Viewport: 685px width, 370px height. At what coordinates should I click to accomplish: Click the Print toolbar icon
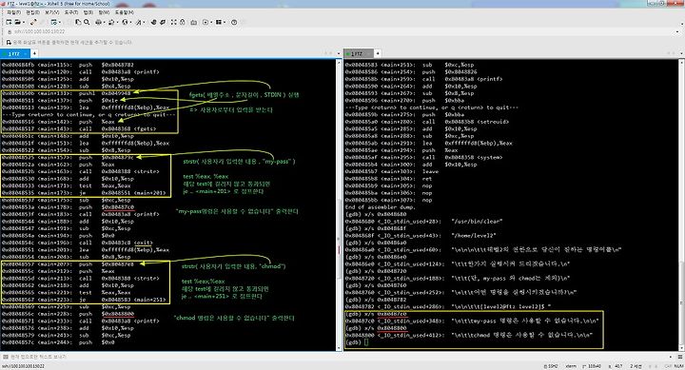click(x=98, y=22)
